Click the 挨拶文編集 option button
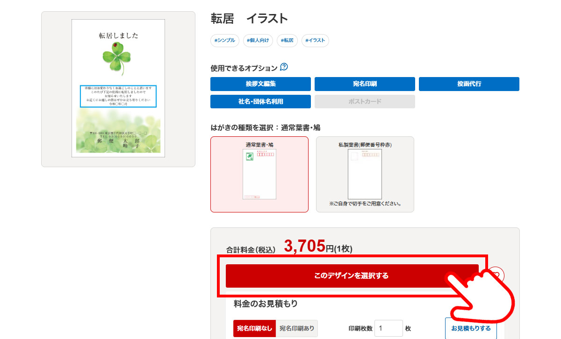 (x=260, y=84)
